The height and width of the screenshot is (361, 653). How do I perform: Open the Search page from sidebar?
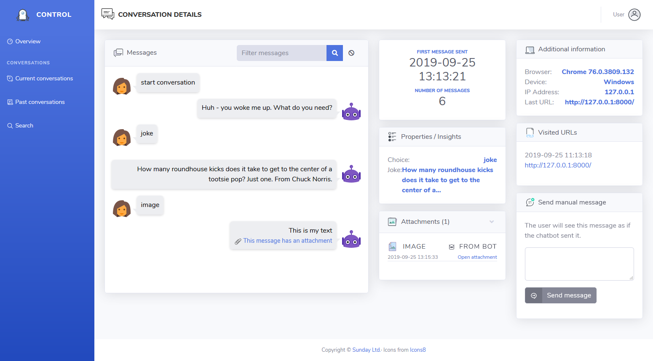(x=24, y=125)
